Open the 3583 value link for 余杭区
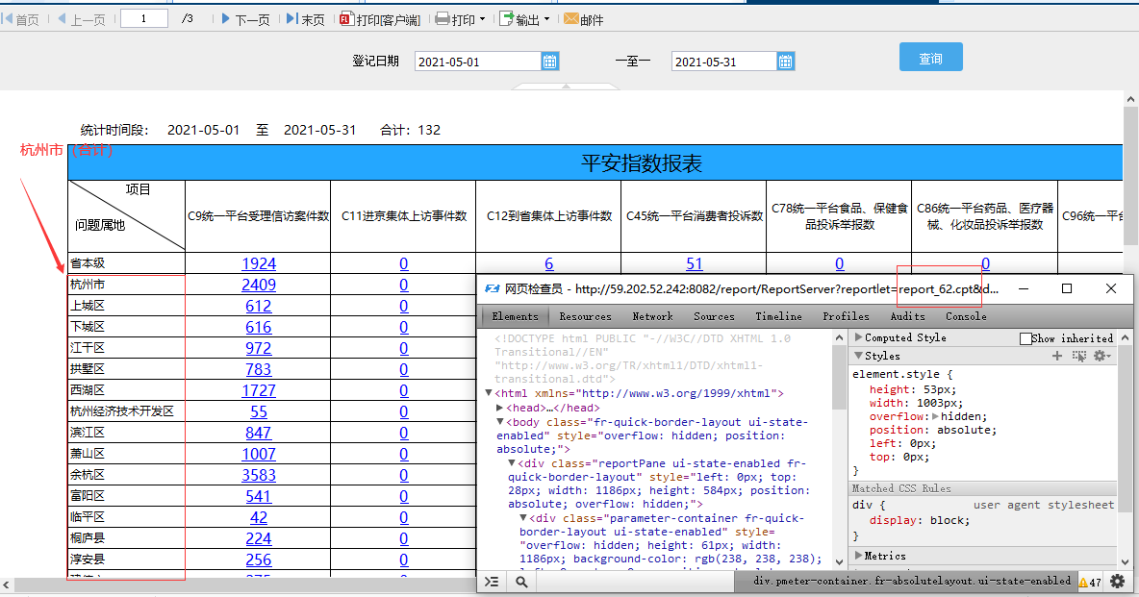Screen dimensions: 1139x597 [x=259, y=475]
